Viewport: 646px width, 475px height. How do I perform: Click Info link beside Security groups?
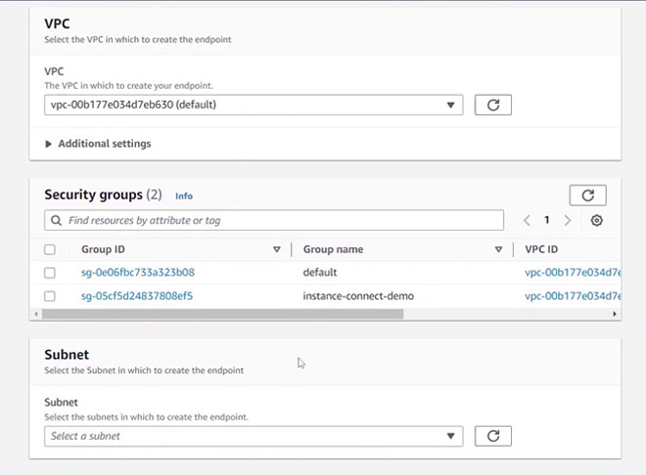tap(184, 195)
